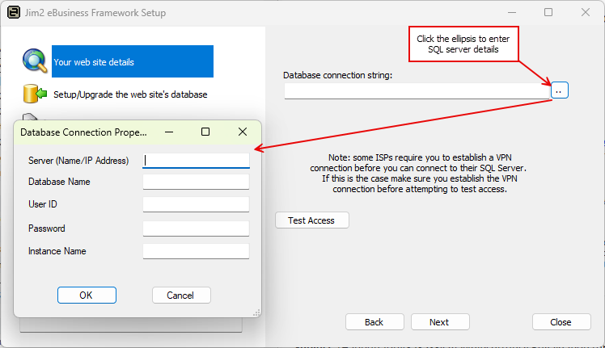The width and height of the screenshot is (605, 348).
Task: Select 'Setup/Upgrade the web site's database' step
Action: 130,94
